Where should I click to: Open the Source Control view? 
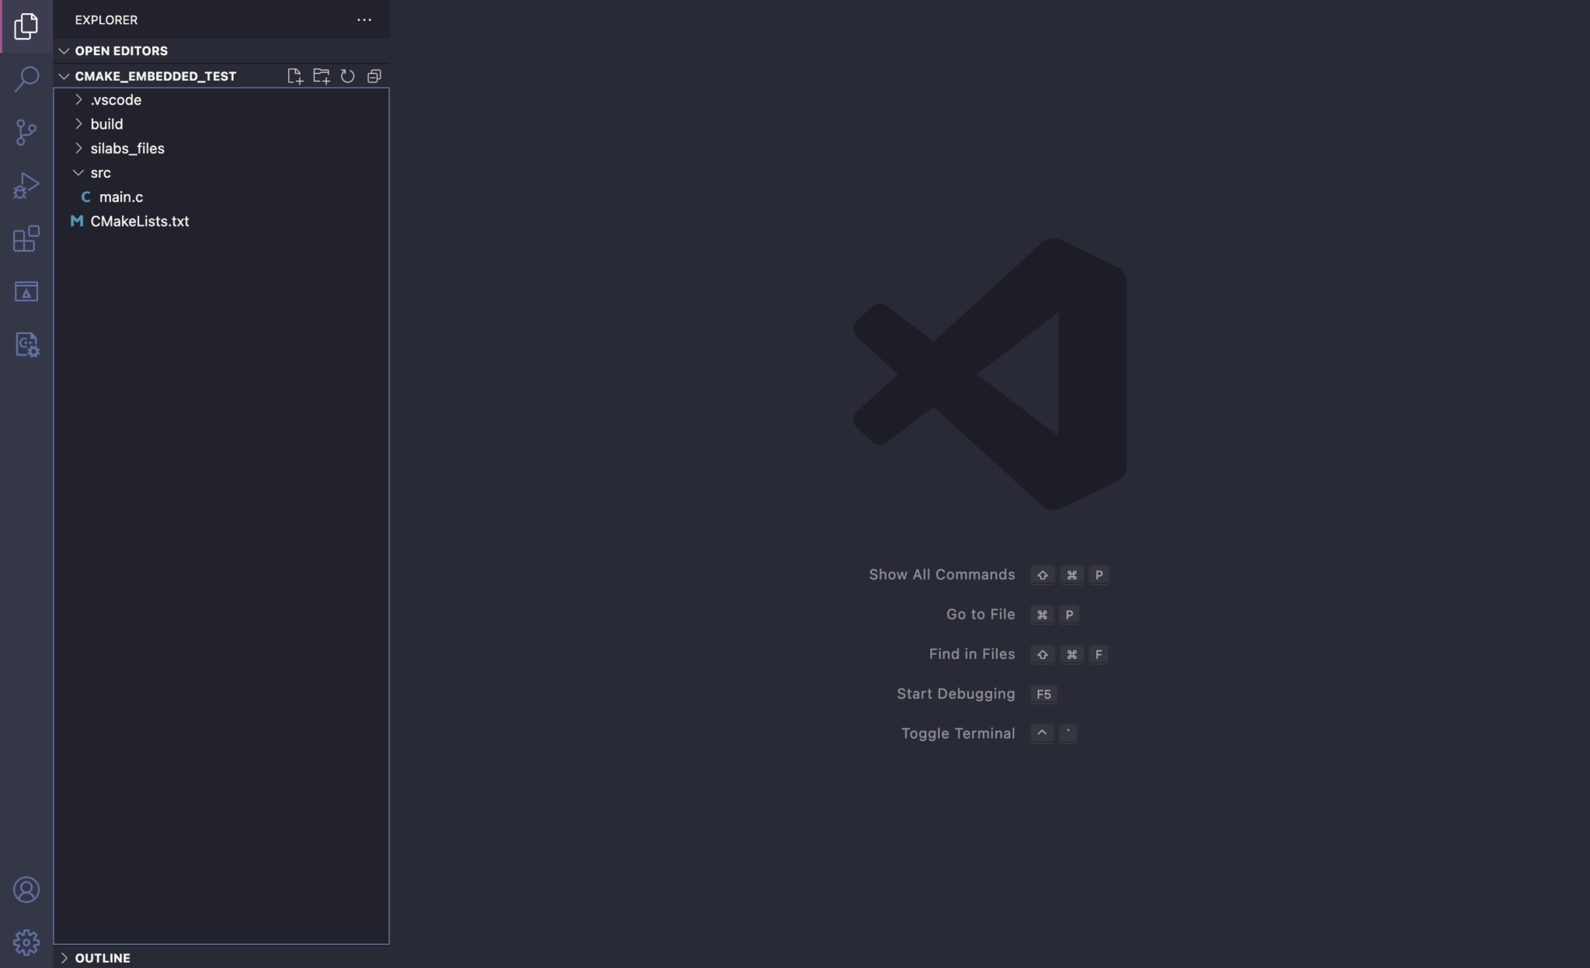(27, 132)
